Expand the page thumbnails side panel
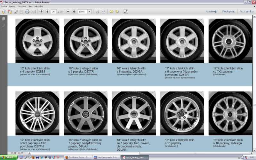This screenshot has width=256, height=160. point(4,19)
